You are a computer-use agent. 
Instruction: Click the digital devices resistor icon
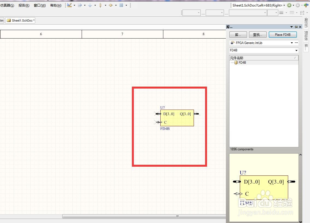tap(101, 5)
